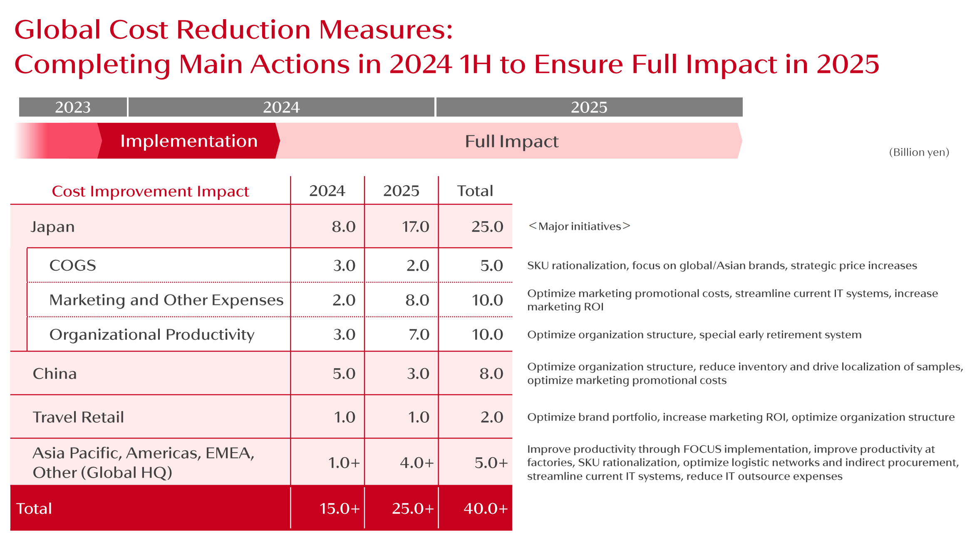The width and height of the screenshot is (972, 533).
Task: Click the COGS row label
Action: click(x=73, y=265)
